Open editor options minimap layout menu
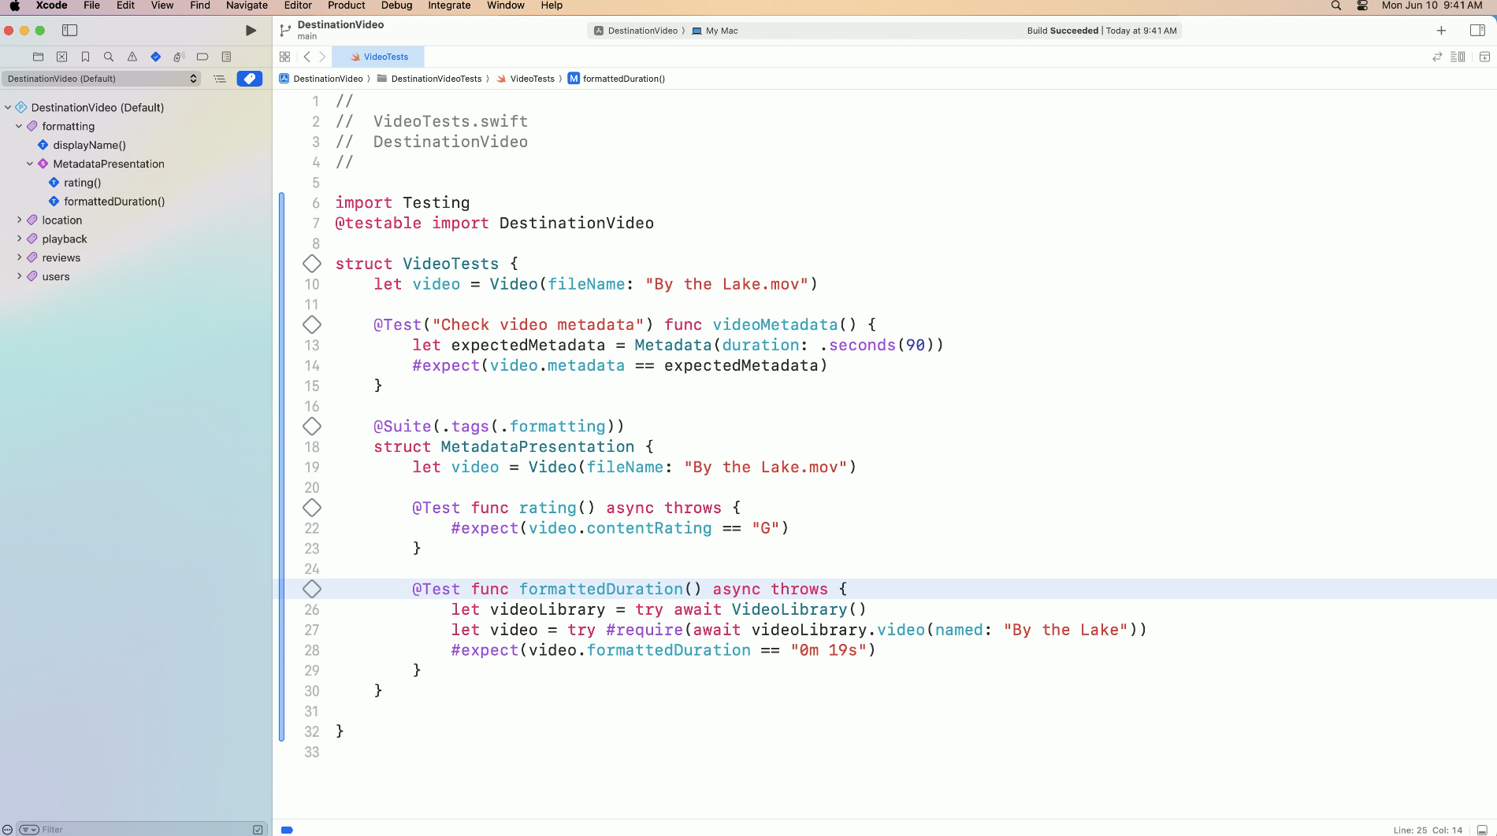This screenshot has height=836, width=1497. [x=1458, y=57]
